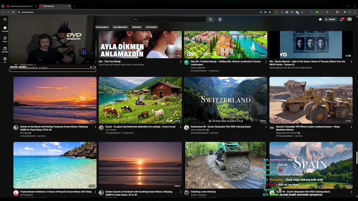Start voice search with the microphone
The height and width of the screenshot is (201, 358).
tap(220, 19)
